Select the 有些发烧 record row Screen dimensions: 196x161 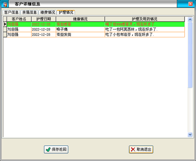pyautogui.click(x=96, y=35)
